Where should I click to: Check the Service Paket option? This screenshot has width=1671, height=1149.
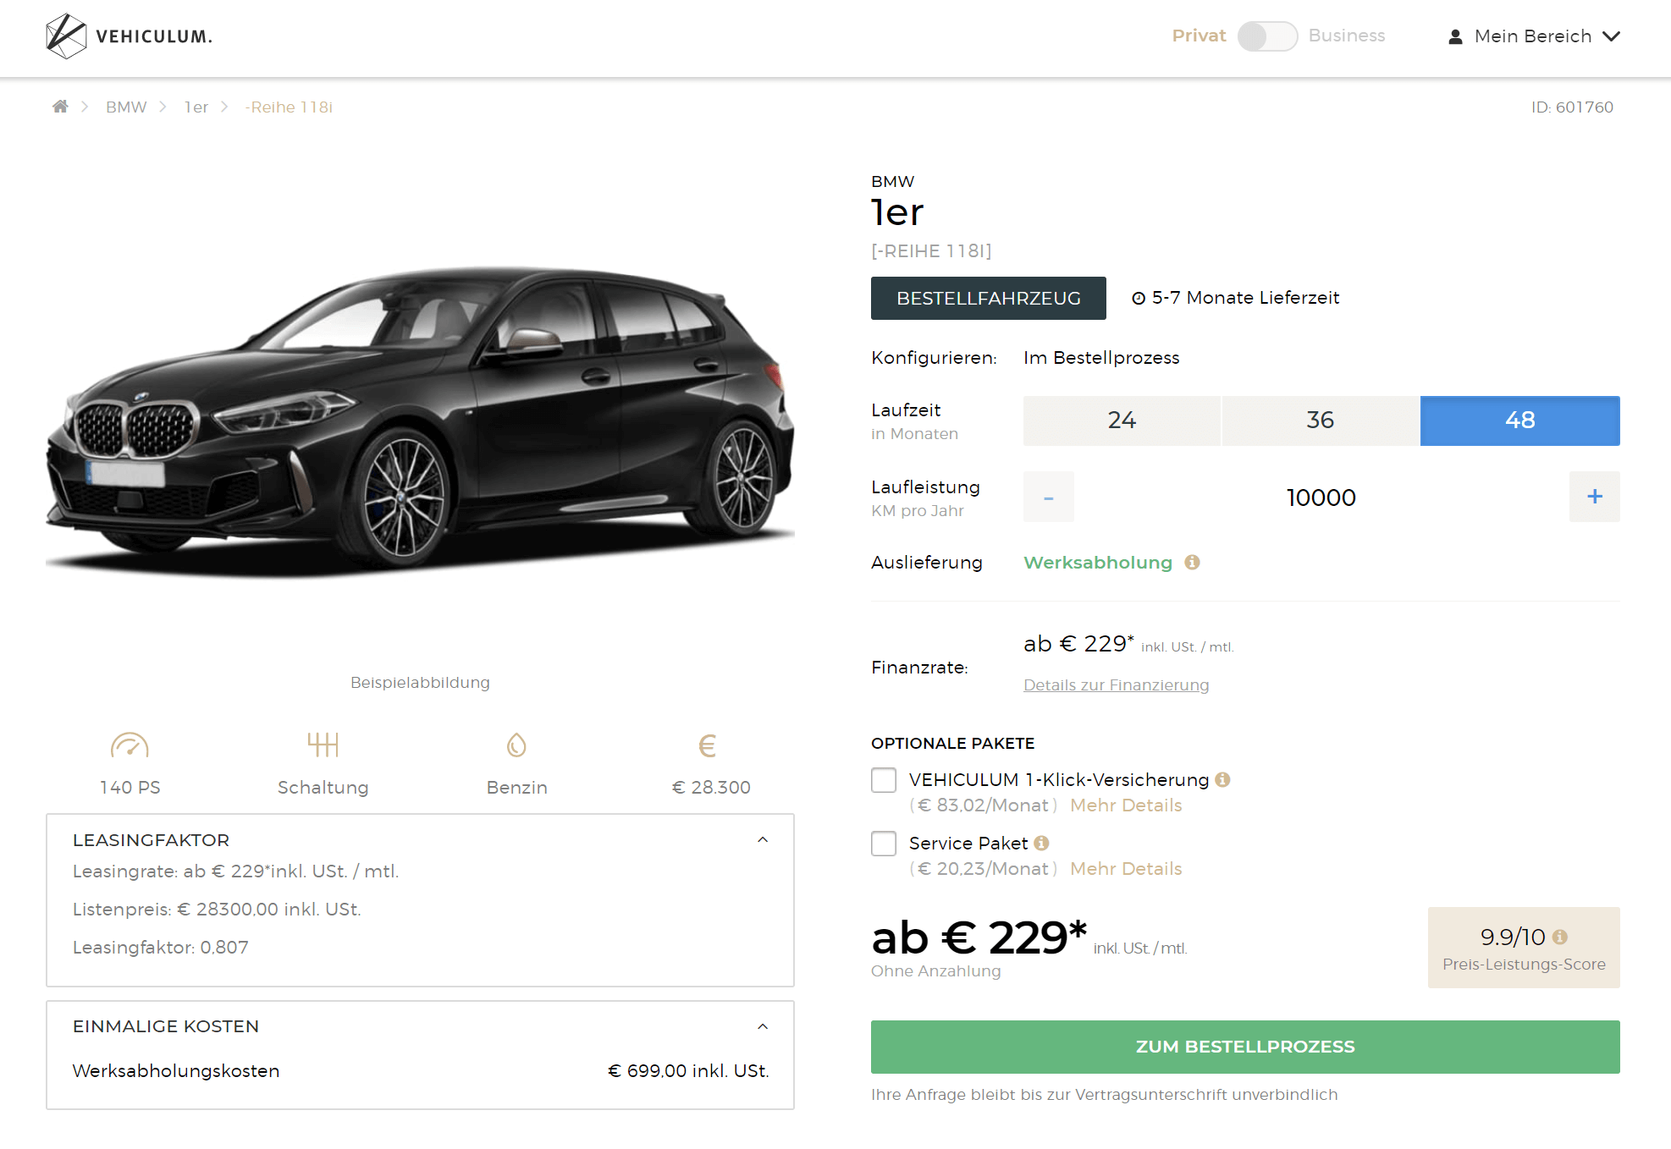(884, 844)
